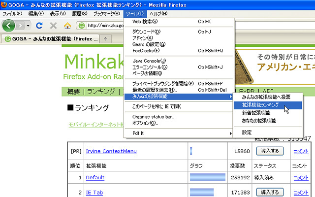Choose Web 検索(S) menu entry
315x197 pixels.
(179, 22)
